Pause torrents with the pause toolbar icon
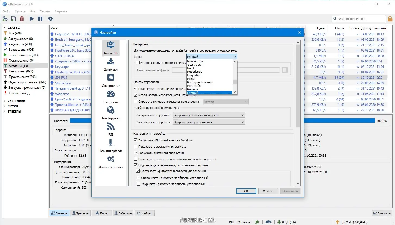 [x=40, y=19]
